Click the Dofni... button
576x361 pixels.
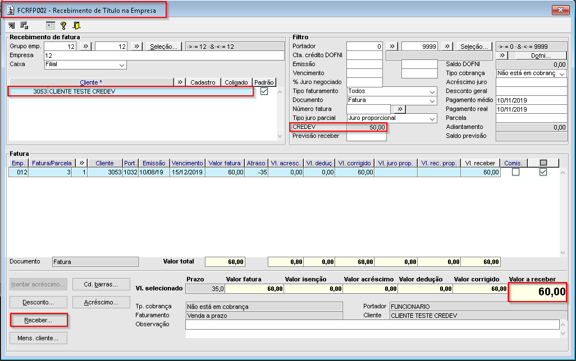click(x=541, y=55)
